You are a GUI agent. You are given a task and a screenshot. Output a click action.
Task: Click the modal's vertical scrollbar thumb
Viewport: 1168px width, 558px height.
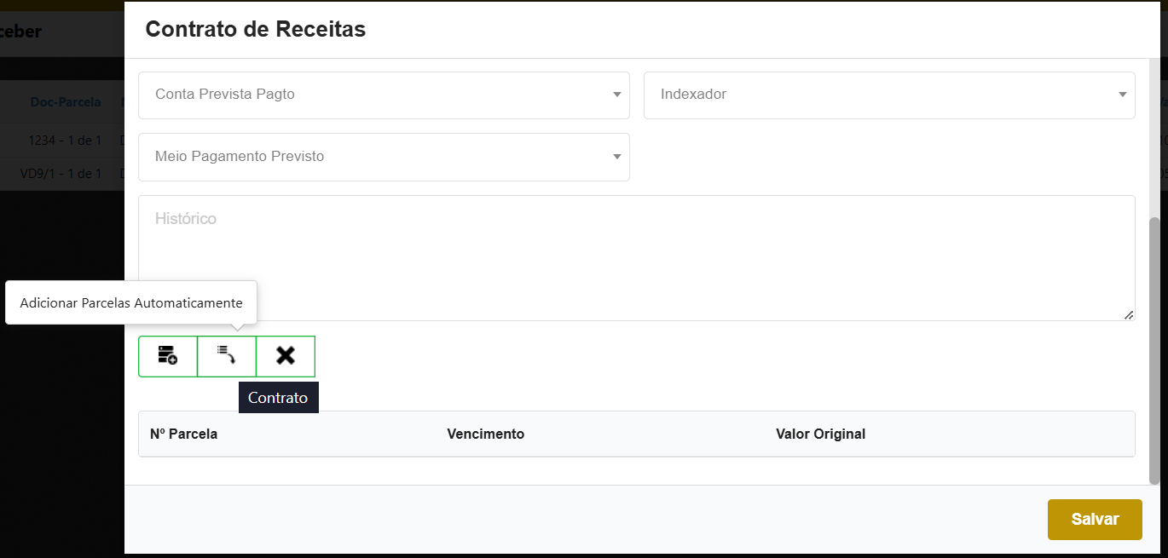point(1155,349)
